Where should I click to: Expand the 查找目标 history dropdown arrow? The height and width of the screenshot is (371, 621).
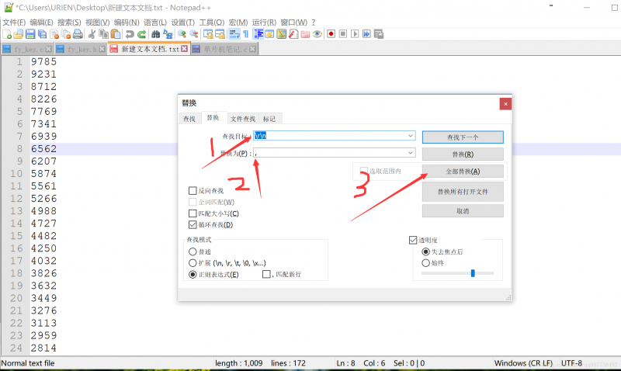coord(411,135)
